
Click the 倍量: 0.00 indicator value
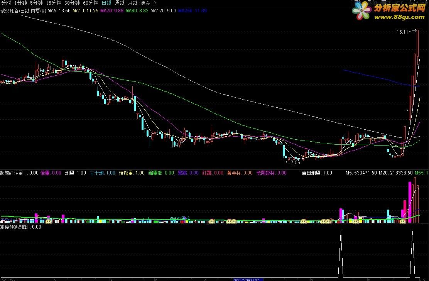tap(51, 173)
